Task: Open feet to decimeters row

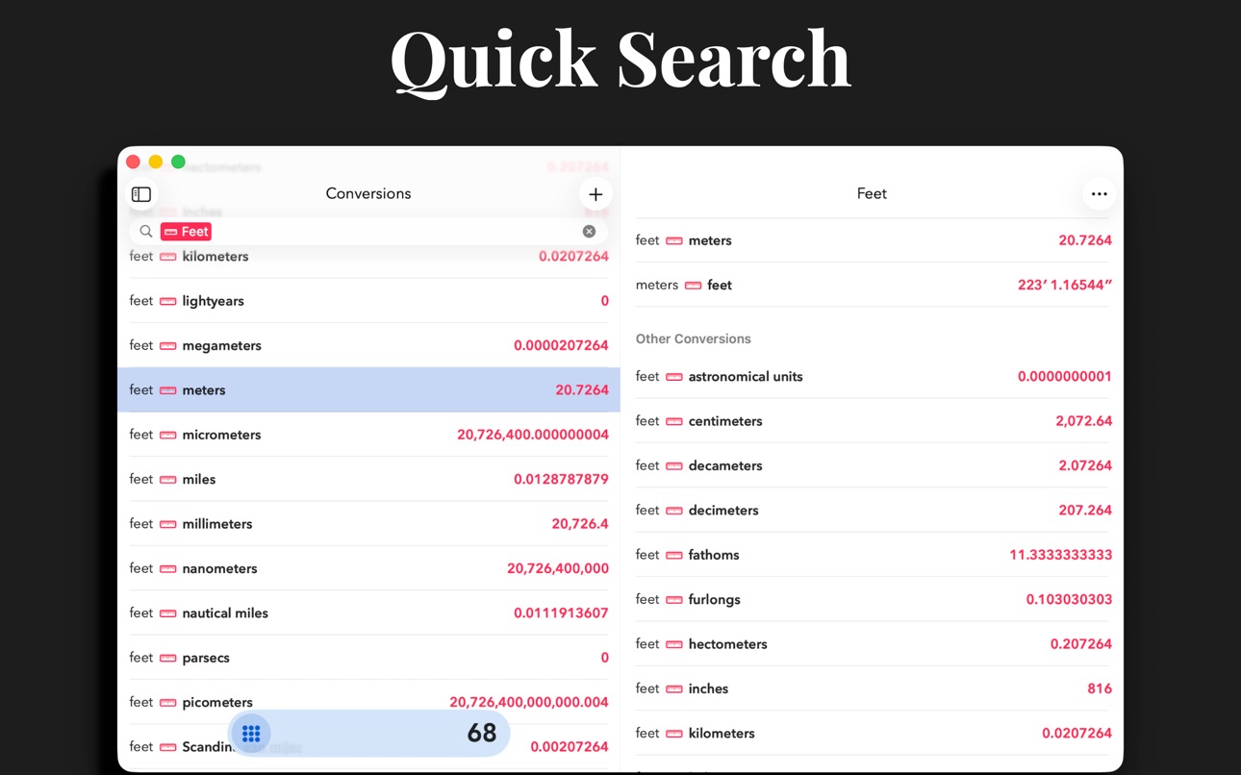Action: click(874, 511)
